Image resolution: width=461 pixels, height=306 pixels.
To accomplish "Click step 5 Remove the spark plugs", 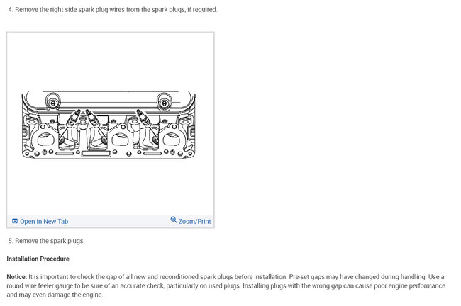I will [x=46, y=241].
